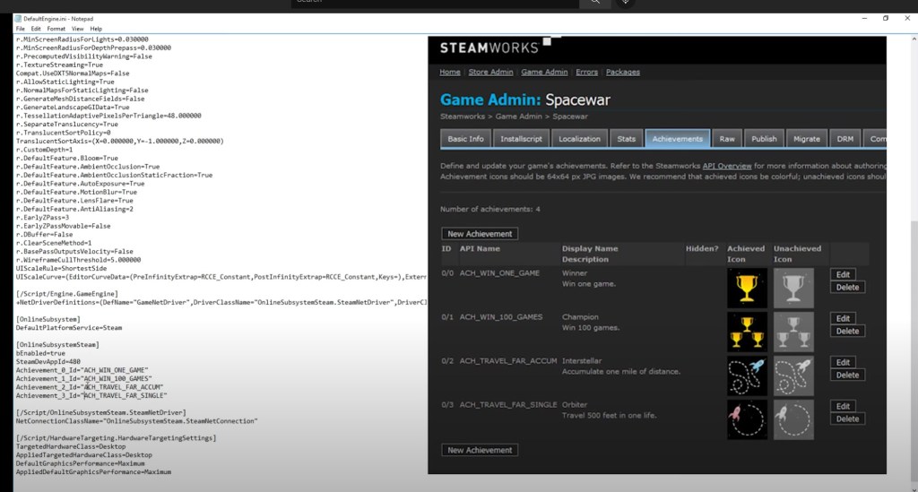Open the Orbiter unachieved orbit icon
Viewport: 918px width, 492px height.
(792, 419)
